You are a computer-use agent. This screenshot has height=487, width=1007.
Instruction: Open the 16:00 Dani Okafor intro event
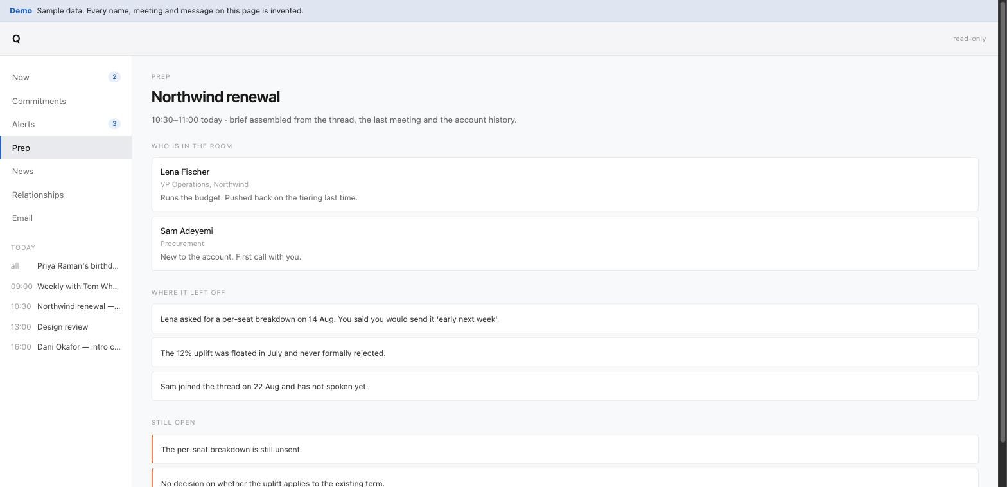click(x=66, y=347)
